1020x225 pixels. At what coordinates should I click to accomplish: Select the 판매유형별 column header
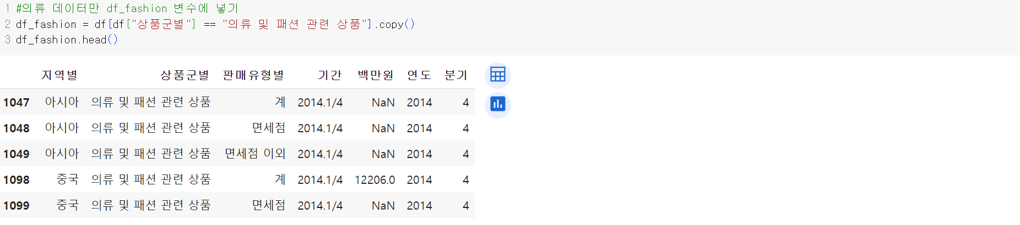pos(253,75)
